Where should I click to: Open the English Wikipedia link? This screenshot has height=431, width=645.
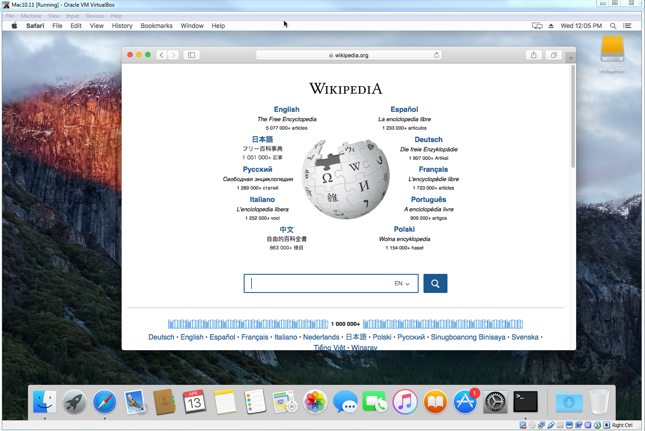287,109
